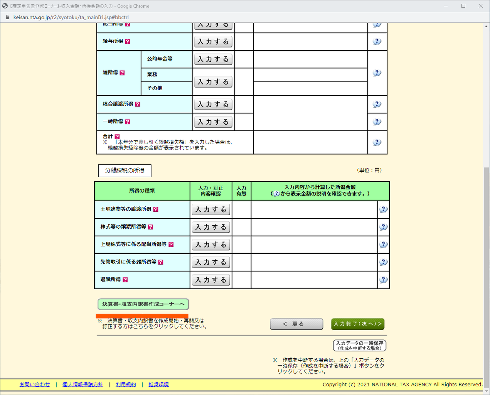Click 入力する button for 一時所得
Screen dimensions: 490x395
point(213,122)
